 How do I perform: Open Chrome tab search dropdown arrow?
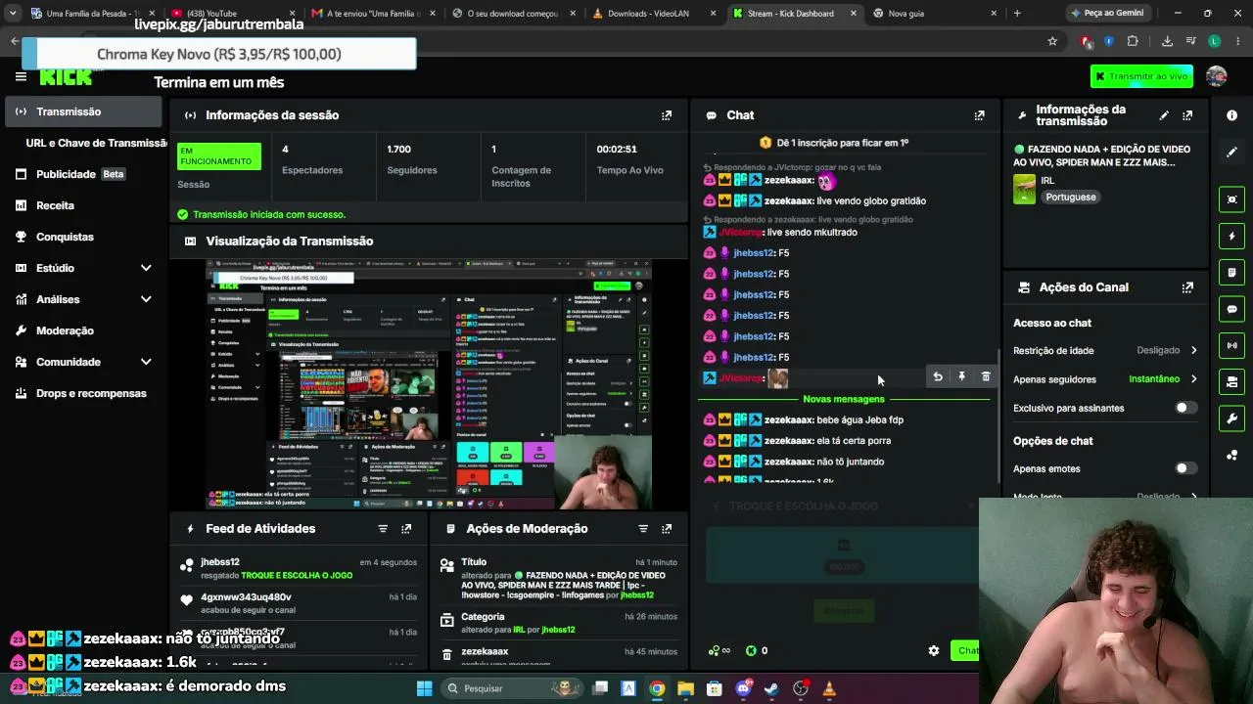click(x=13, y=14)
